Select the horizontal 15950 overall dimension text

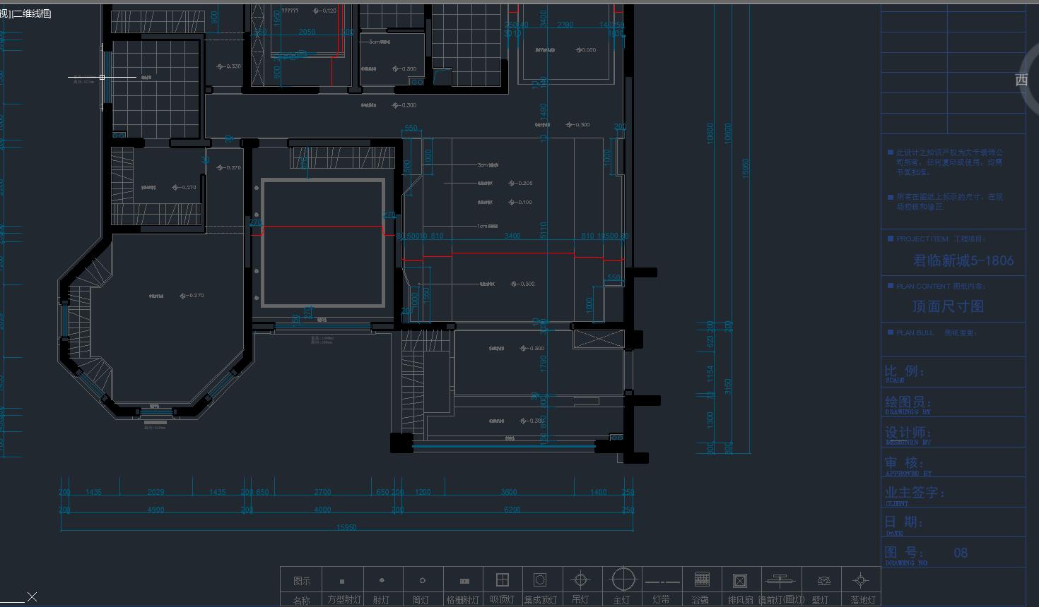(x=346, y=527)
